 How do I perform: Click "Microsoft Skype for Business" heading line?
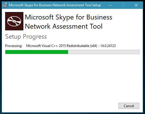[69, 17]
